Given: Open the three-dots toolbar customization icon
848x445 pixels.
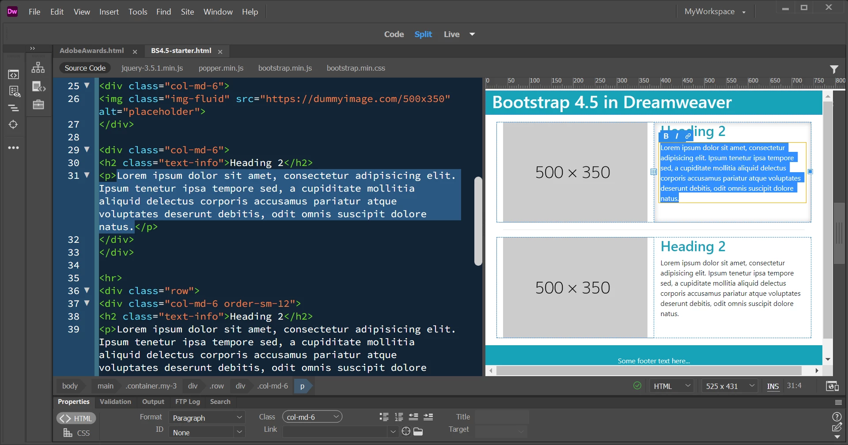Looking at the screenshot, I should pyautogui.click(x=14, y=148).
